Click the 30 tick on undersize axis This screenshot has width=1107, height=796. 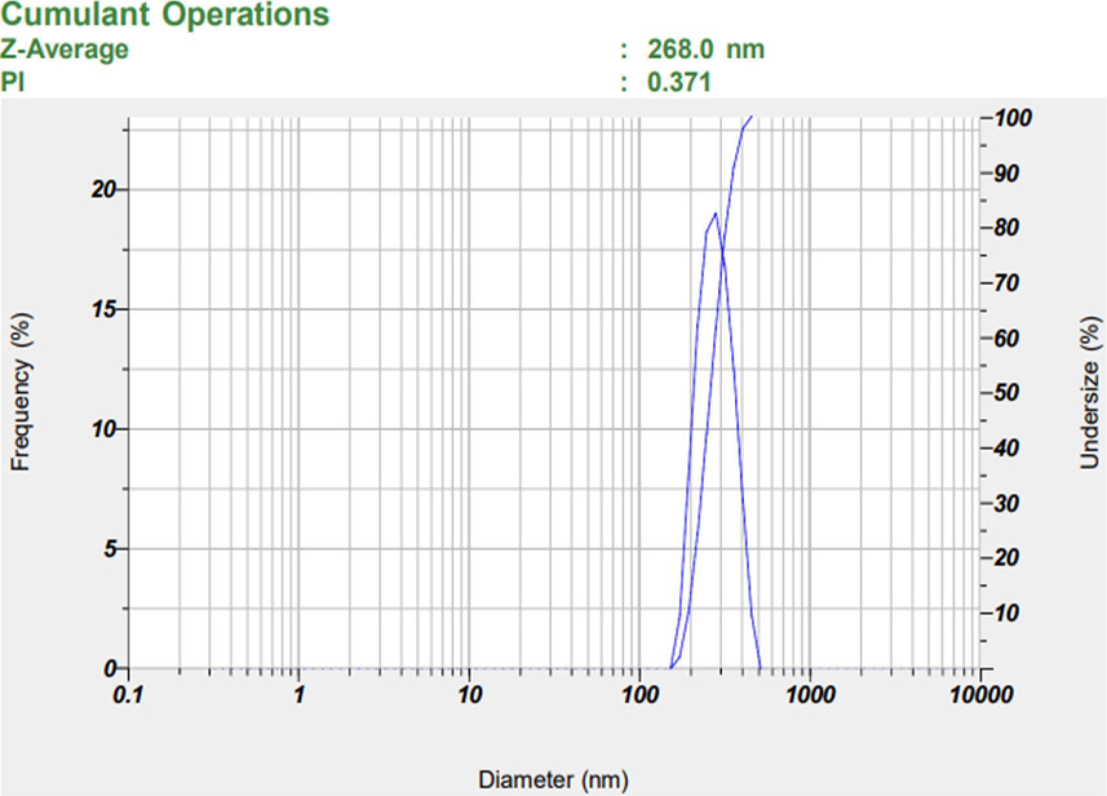point(1006,502)
